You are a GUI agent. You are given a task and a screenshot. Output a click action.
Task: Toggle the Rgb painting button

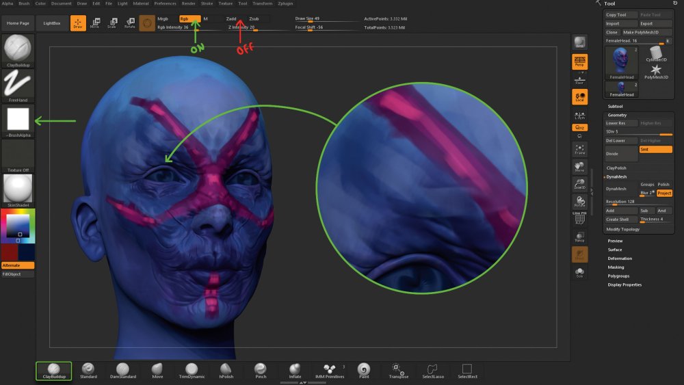pos(189,18)
